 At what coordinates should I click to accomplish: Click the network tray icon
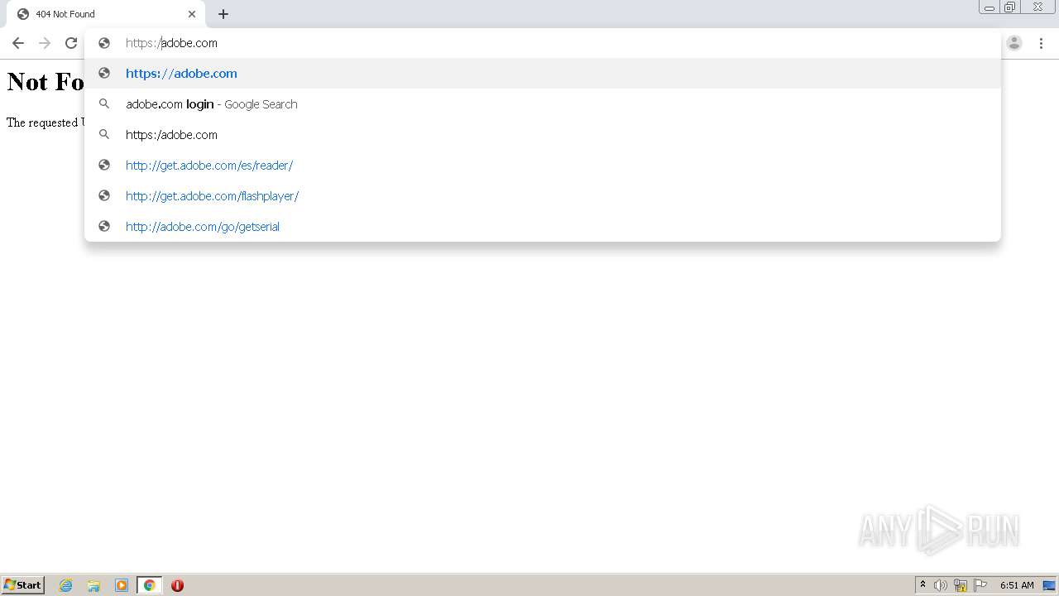961,585
